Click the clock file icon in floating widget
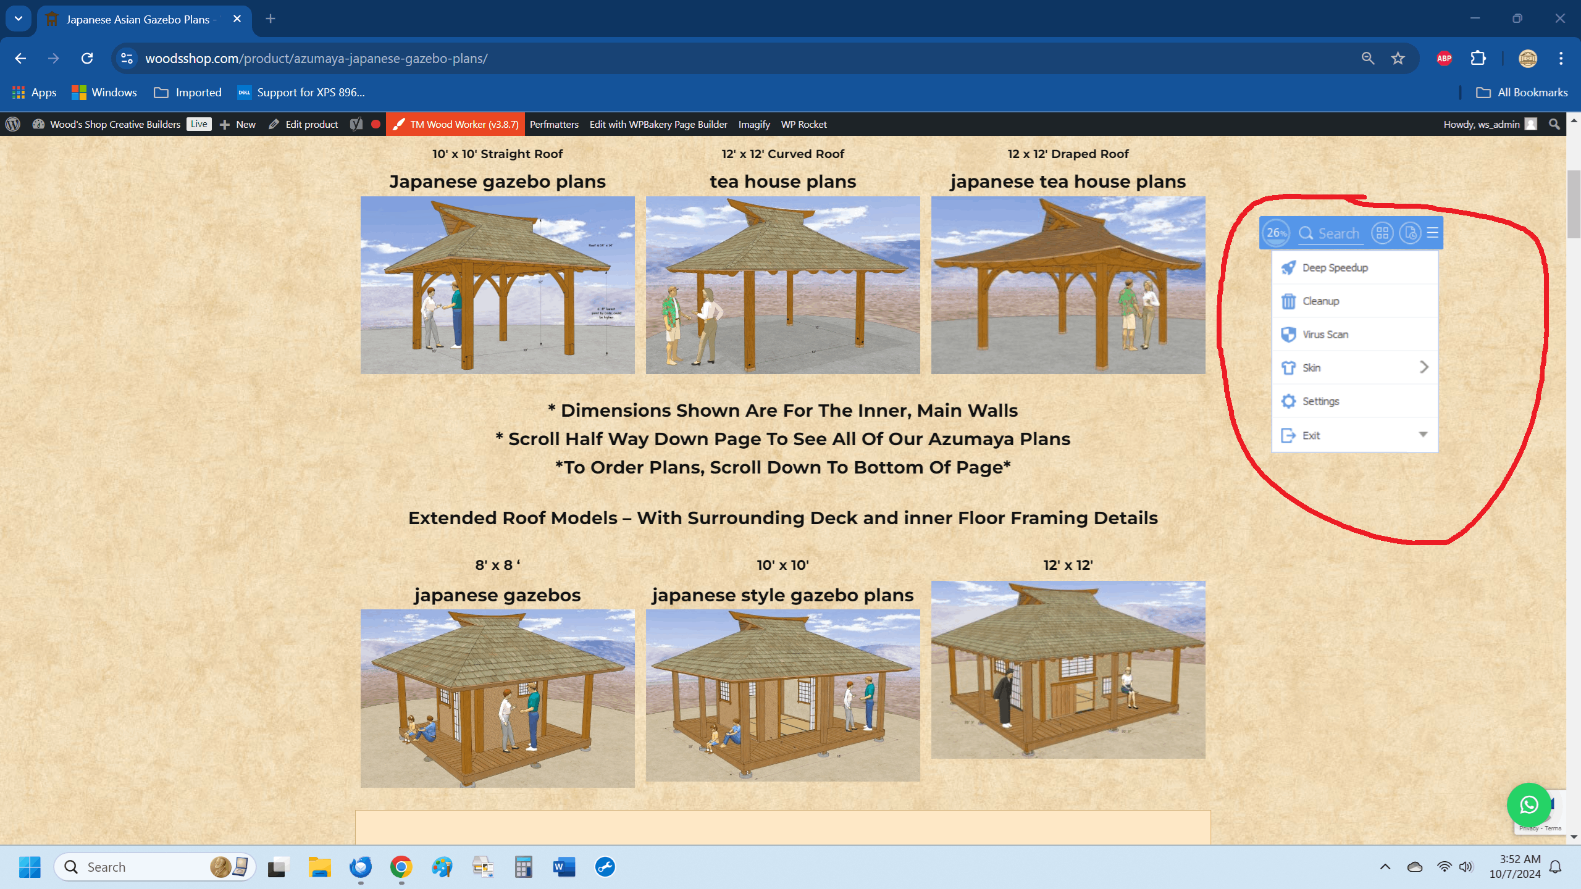Viewport: 1581px width, 889px height. tap(1410, 233)
